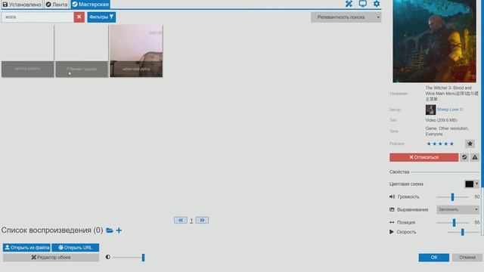Click the Позиция horizontal arrows icon
Image resolution: width=484 pixels, height=272 pixels.
(x=392, y=222)
